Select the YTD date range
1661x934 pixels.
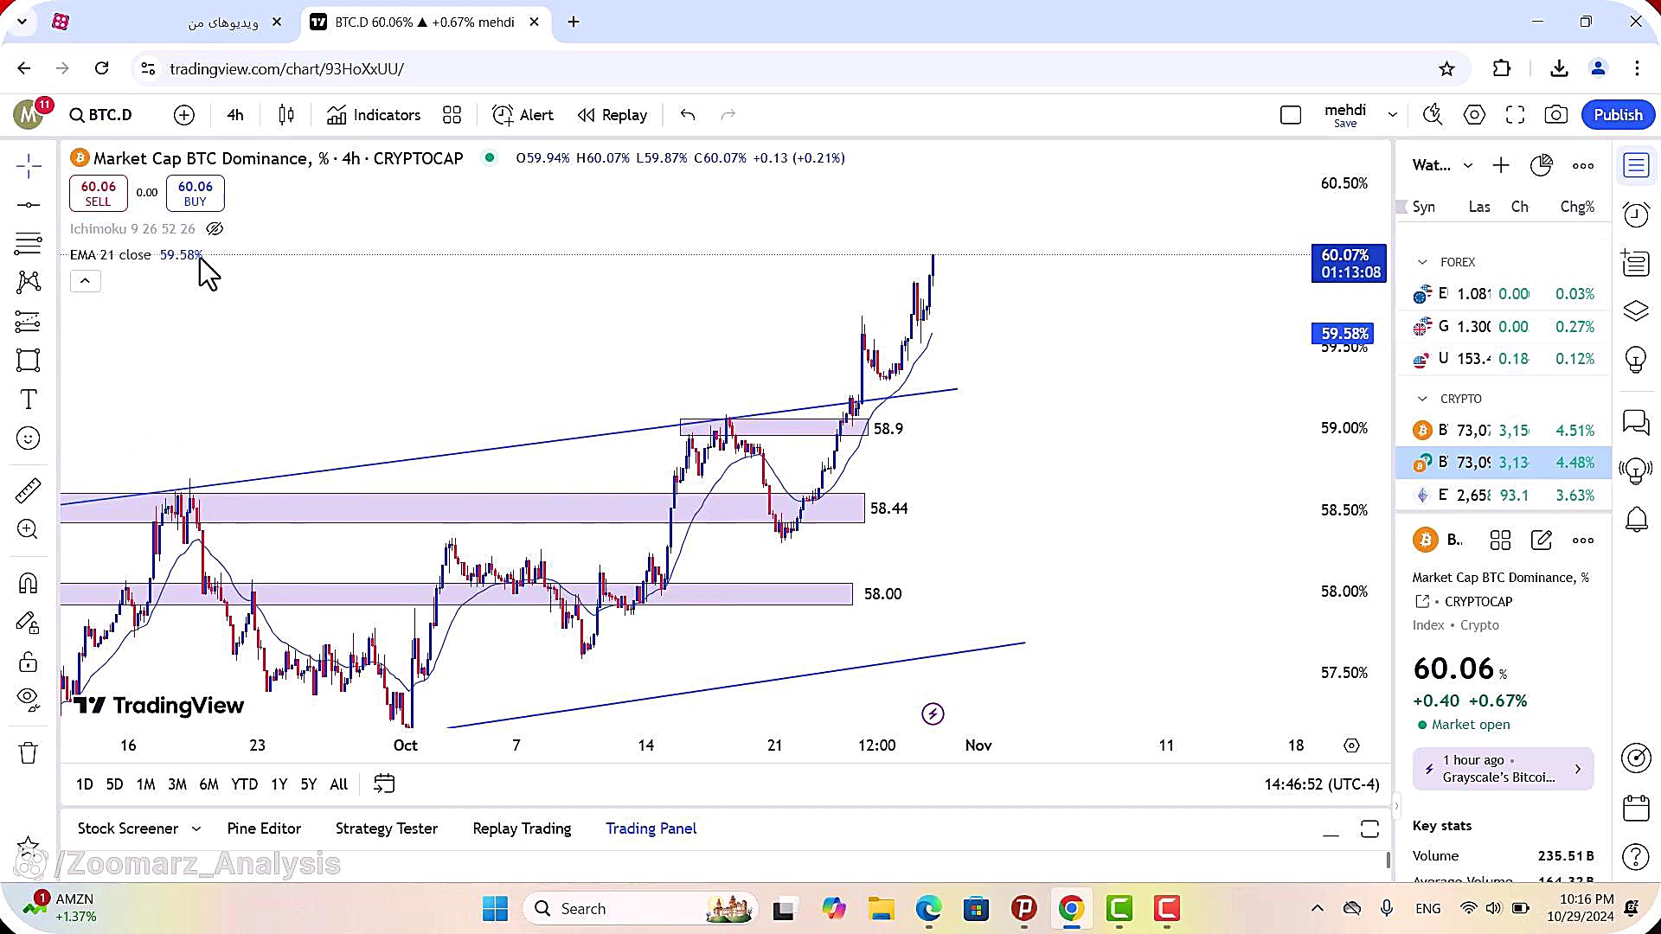(x=244, y=784)
